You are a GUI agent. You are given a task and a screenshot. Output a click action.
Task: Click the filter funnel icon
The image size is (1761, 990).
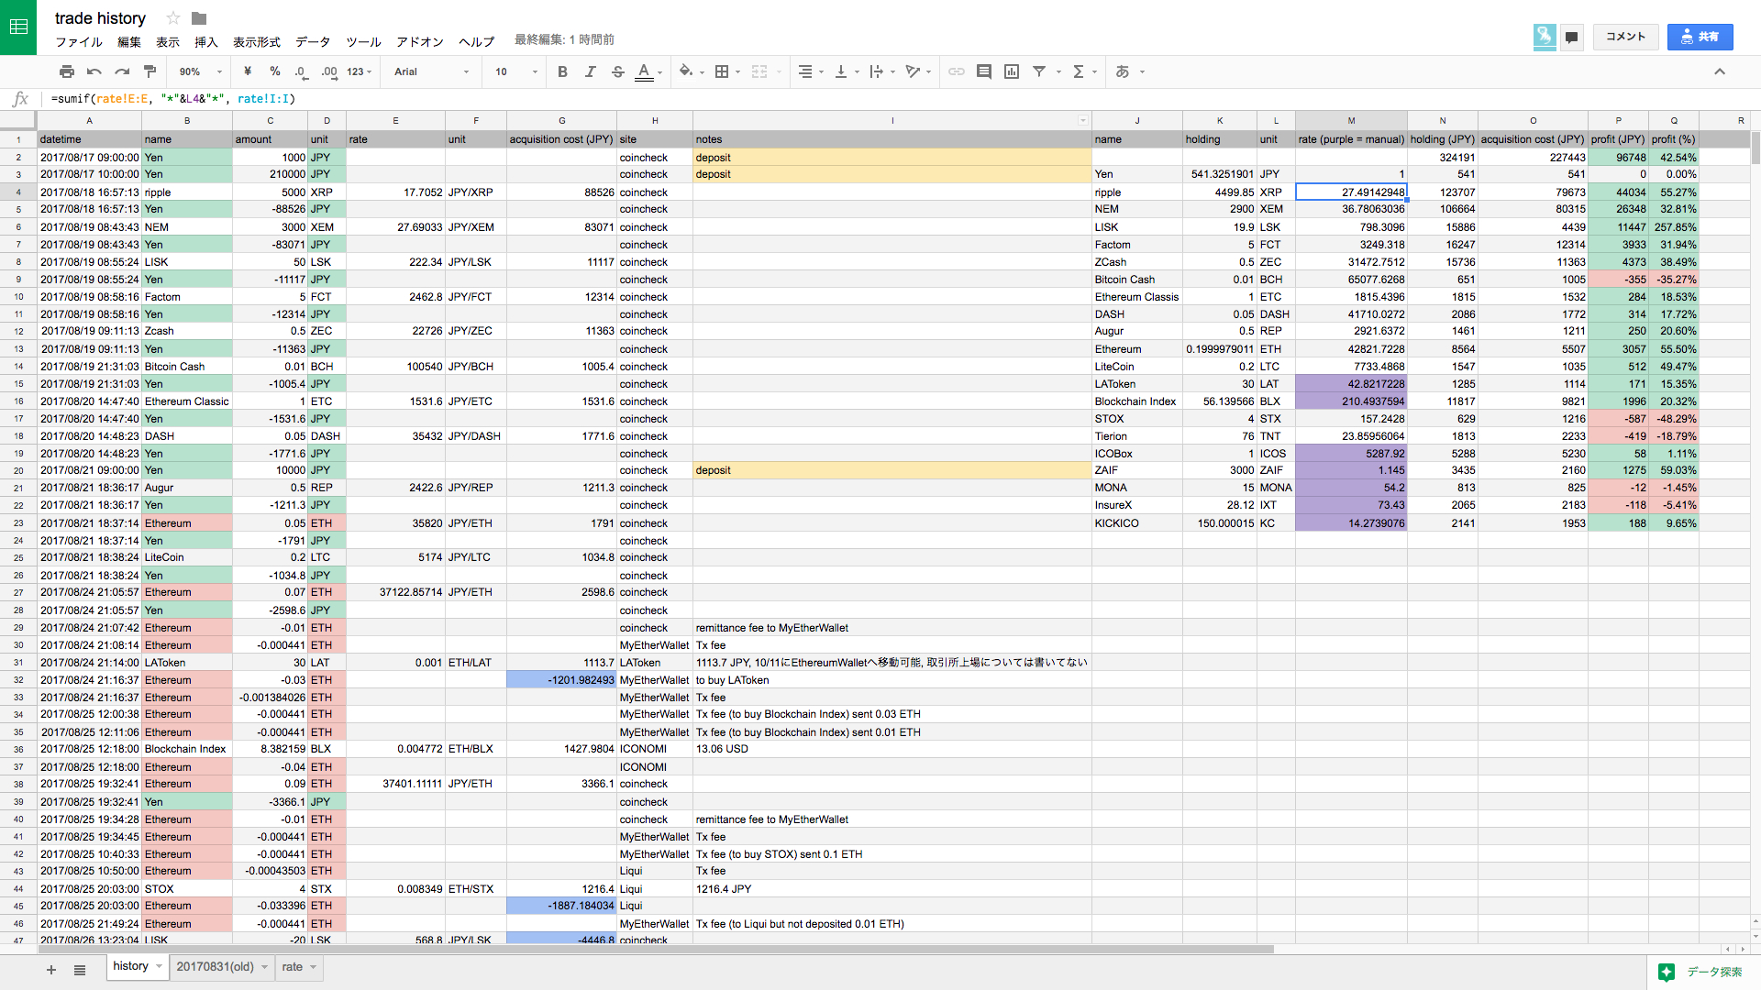pos(1039,71)
